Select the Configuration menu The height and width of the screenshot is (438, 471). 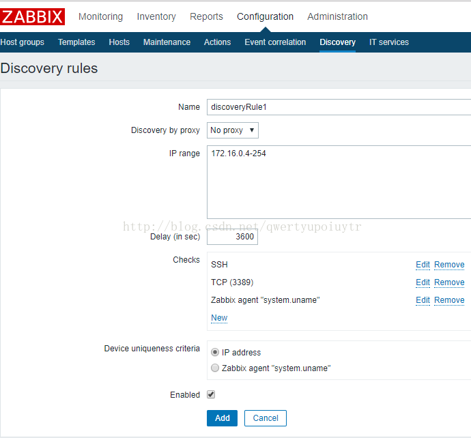[265, 16]
